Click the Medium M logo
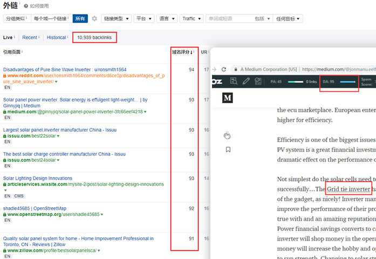Screen dimensions: 376x259 pos(227,98)
